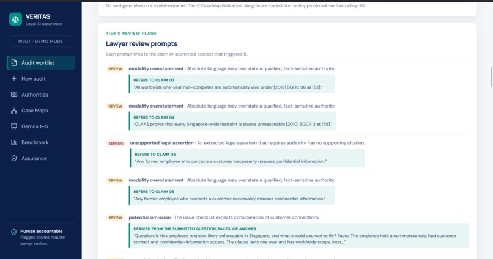This screenshot has width=493, height=259.
Task: Click the Benchmark bar chart icon
Action: click(14, 142)
